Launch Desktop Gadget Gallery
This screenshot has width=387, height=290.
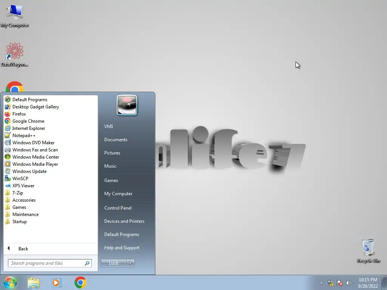tap(32, 107)
